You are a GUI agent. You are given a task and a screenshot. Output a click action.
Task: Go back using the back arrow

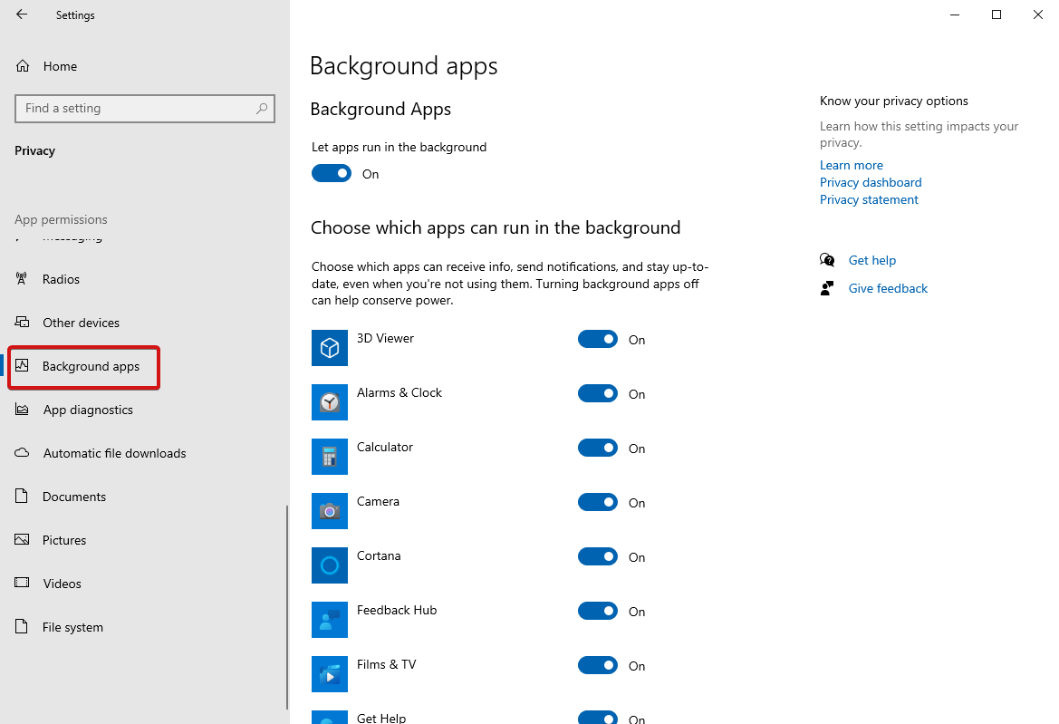coord(22,14)
